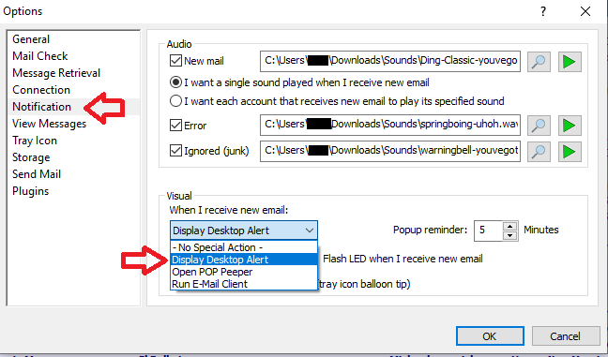Click the Popup reminder minutes field

(489, 231)
